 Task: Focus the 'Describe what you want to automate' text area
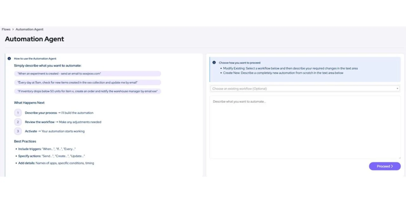(x=305, y=127)
